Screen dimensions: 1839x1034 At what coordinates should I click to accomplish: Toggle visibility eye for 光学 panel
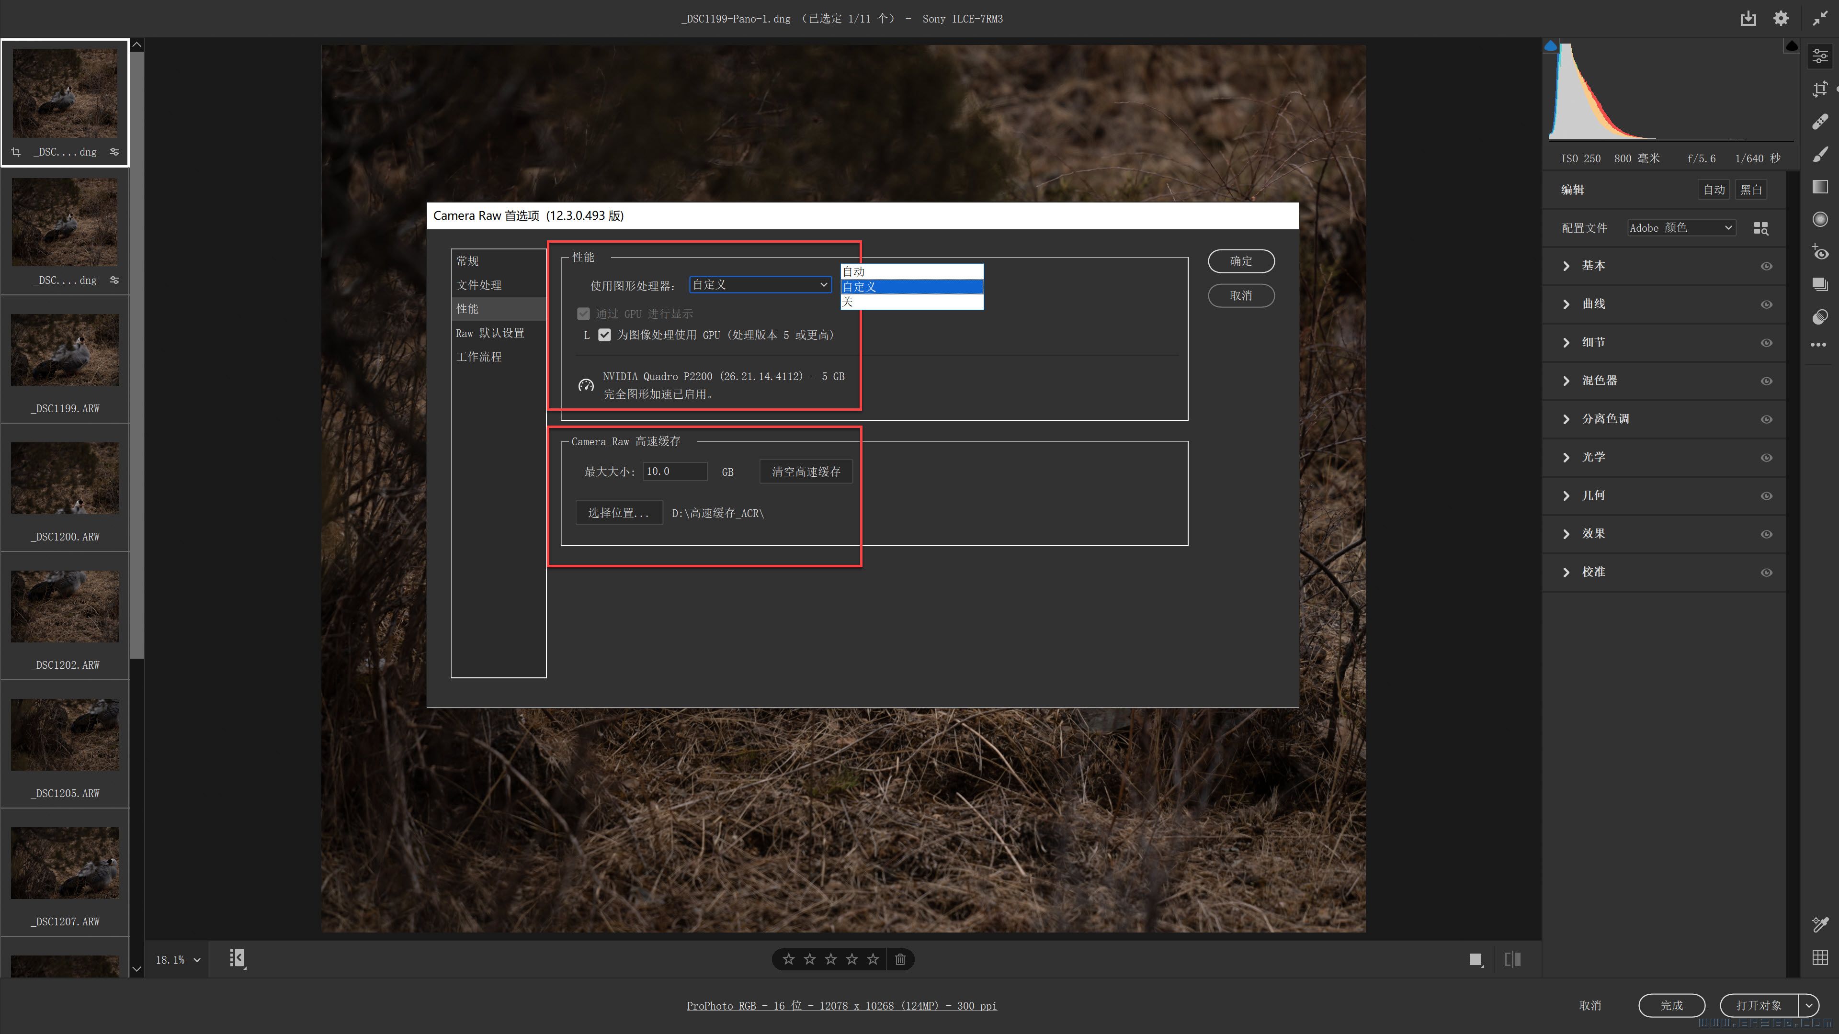click(x=1766, y=458)
